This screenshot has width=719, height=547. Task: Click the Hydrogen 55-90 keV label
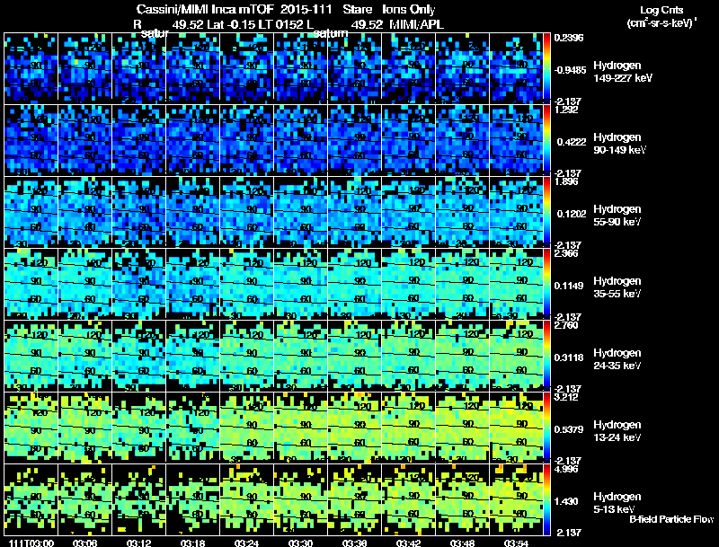[617, 216]
